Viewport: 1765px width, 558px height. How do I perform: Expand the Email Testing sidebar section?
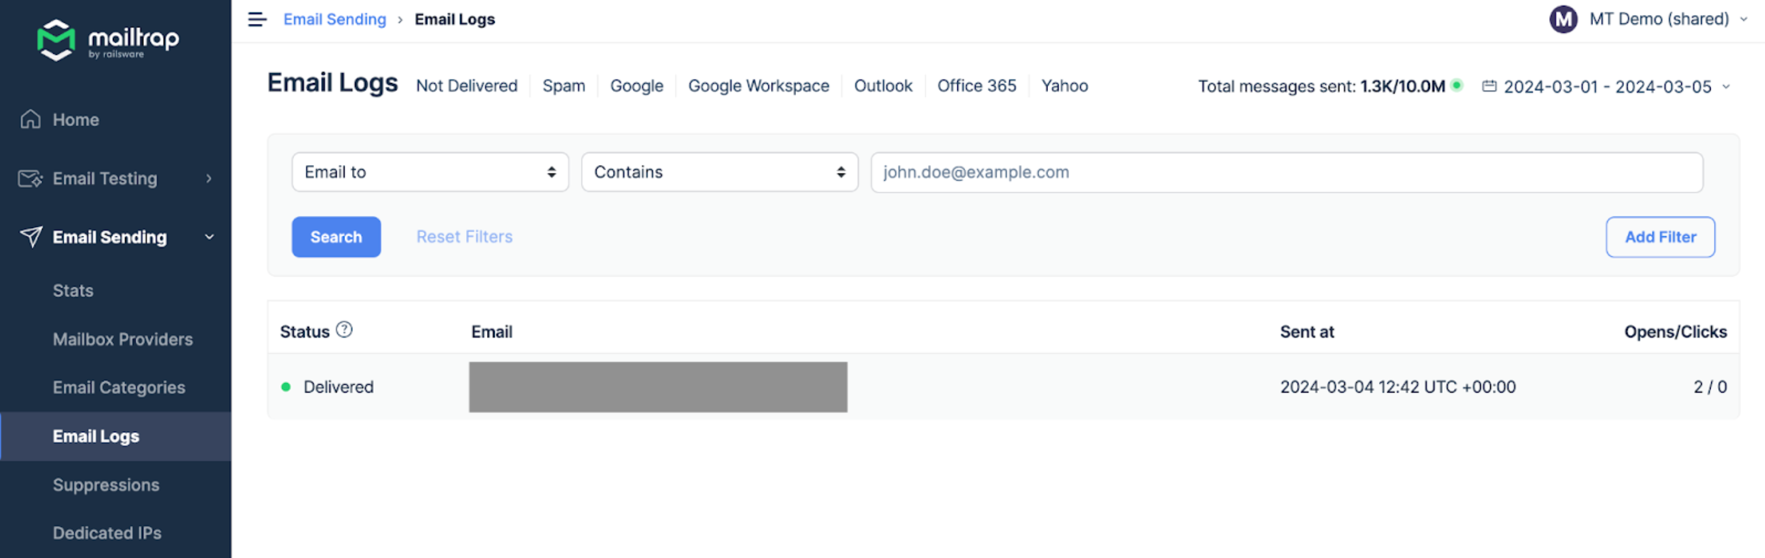(209, 178)
